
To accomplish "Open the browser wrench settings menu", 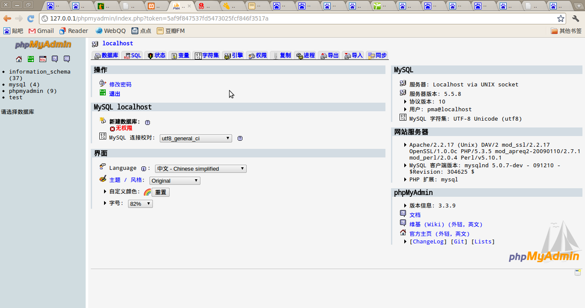I will (x=576, y=18).
